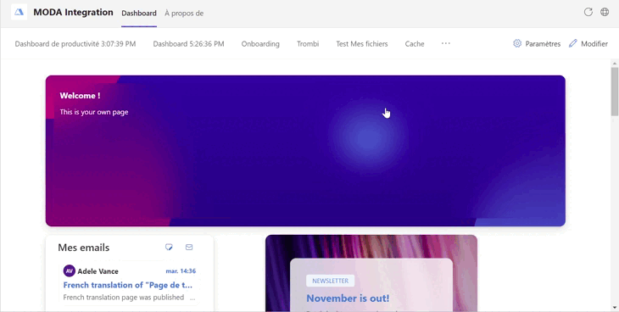Open the November is out! article link
This screenshot has height=312, width=619.
point(348,298)
